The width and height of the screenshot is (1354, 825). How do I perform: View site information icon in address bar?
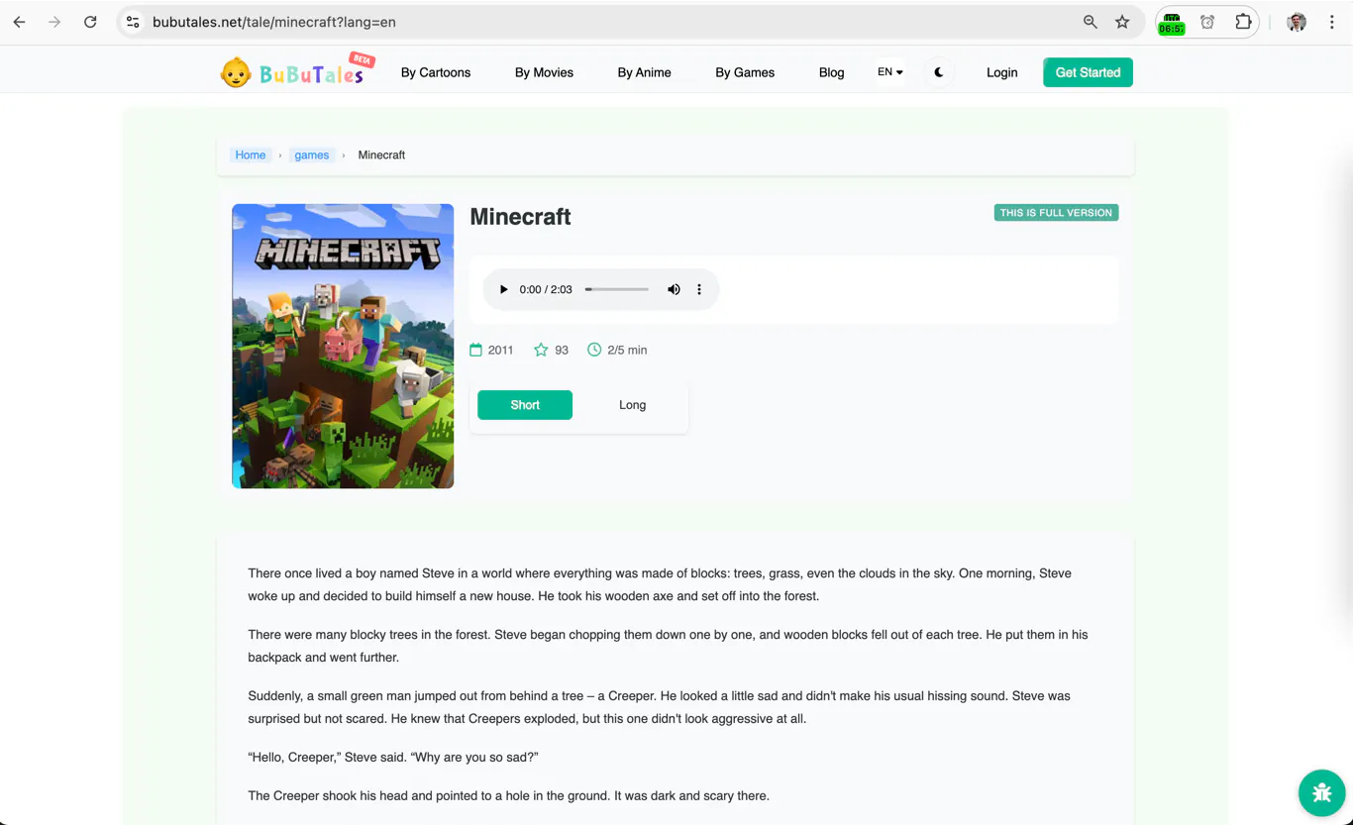[x=133, y=22]
